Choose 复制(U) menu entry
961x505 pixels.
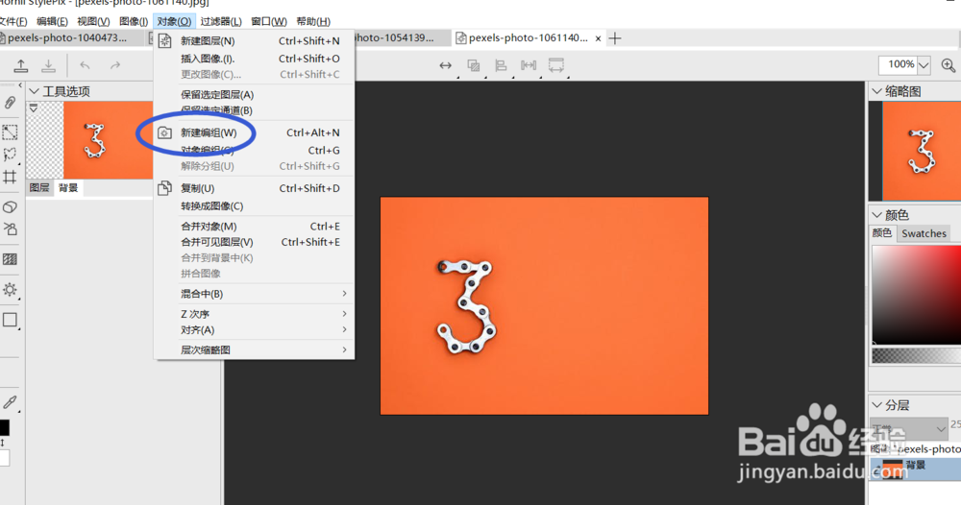pos(254,188)
